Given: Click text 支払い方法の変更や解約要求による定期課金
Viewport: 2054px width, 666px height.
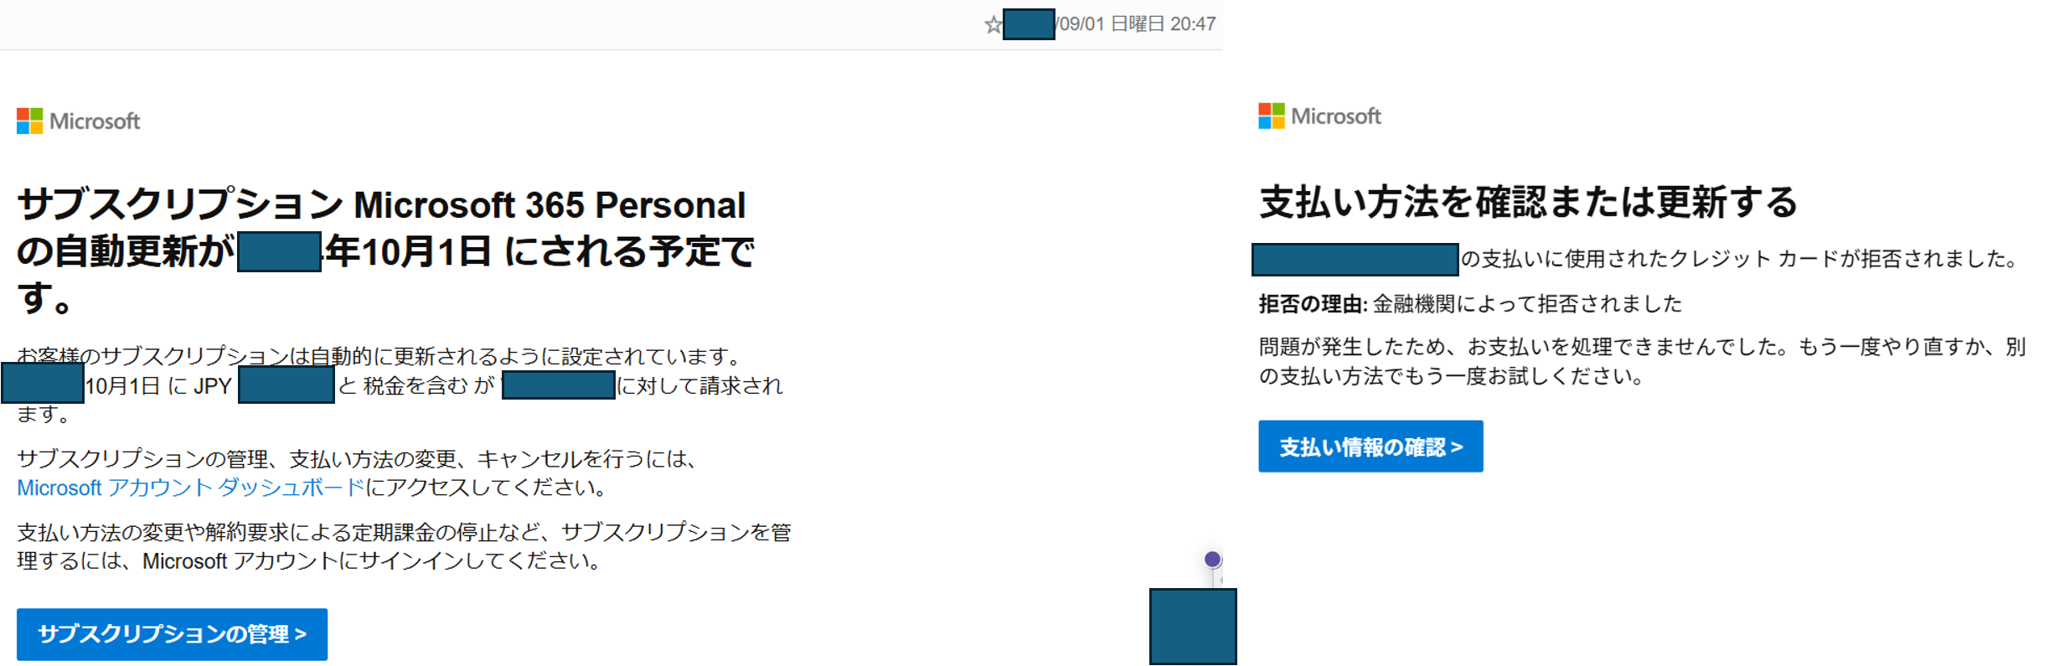Looking at the screenshot, I should point(404,546).
